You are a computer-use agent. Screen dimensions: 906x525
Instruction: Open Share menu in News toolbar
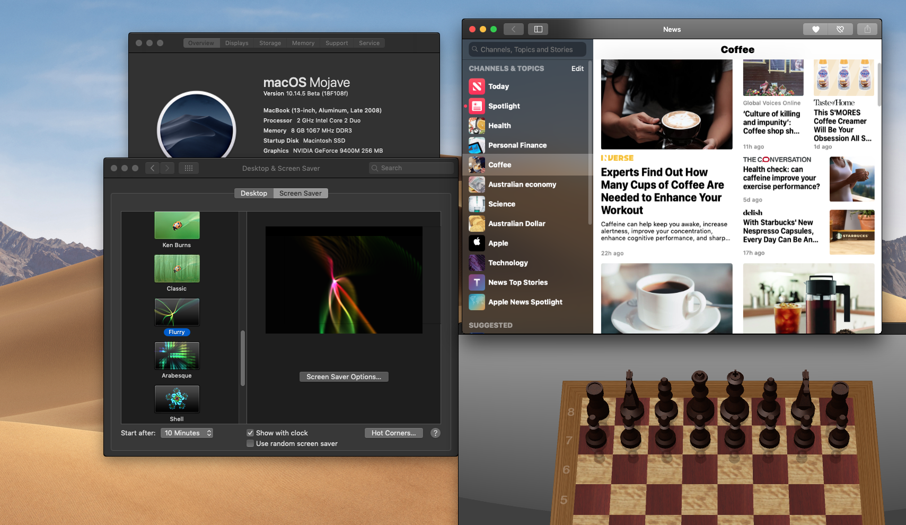pyautogui.click(x=867, y=29)
